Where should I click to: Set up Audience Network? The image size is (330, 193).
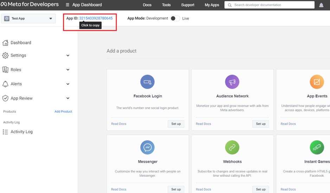(x=260, y=124)
